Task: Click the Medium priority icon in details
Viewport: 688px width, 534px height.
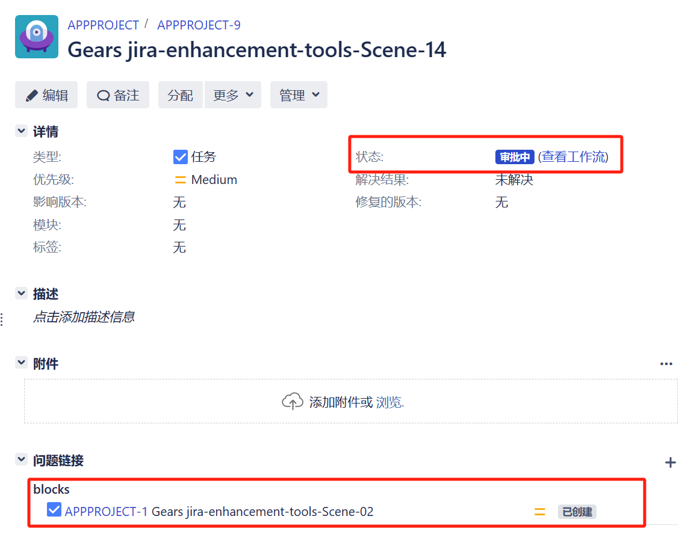Action: pyautogui.click(x=180, y=180)
